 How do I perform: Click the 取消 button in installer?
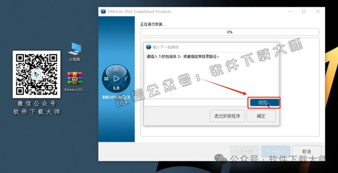tap(307, 152)
